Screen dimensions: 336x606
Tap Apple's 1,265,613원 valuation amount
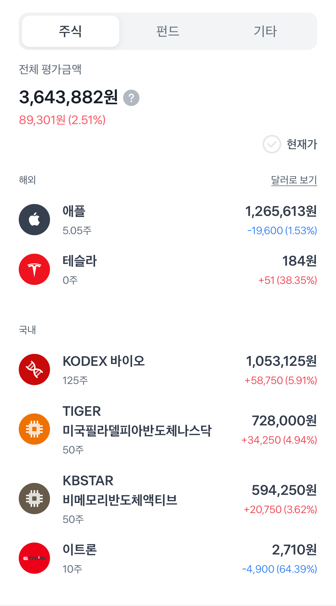tap(281, 211)
